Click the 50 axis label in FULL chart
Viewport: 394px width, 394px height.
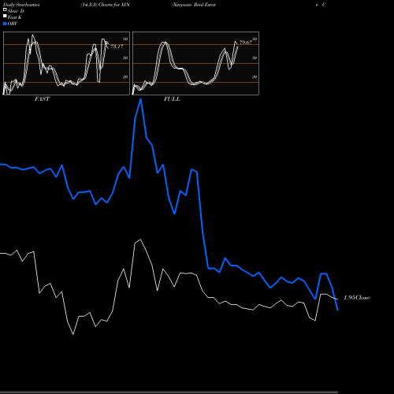[x=255, y=58]
